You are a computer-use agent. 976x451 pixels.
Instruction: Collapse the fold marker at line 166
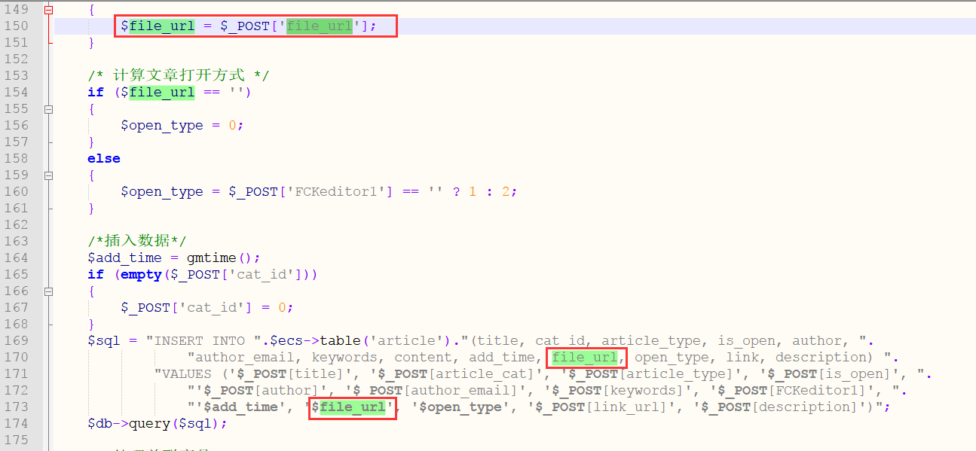[x=49, y=291]
